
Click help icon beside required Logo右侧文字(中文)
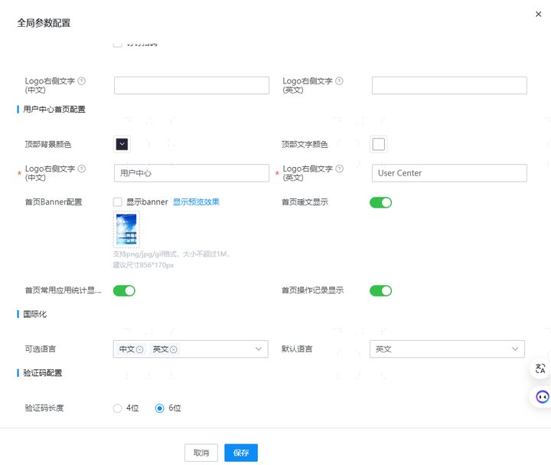tap(82, 169)
